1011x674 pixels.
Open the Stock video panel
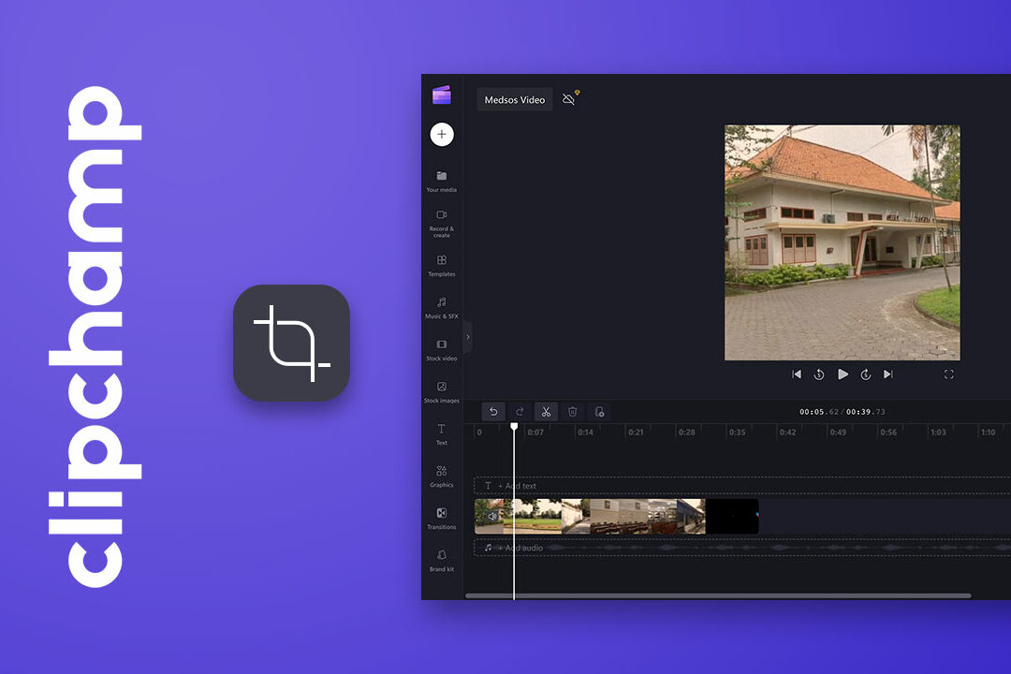[441, 347]
